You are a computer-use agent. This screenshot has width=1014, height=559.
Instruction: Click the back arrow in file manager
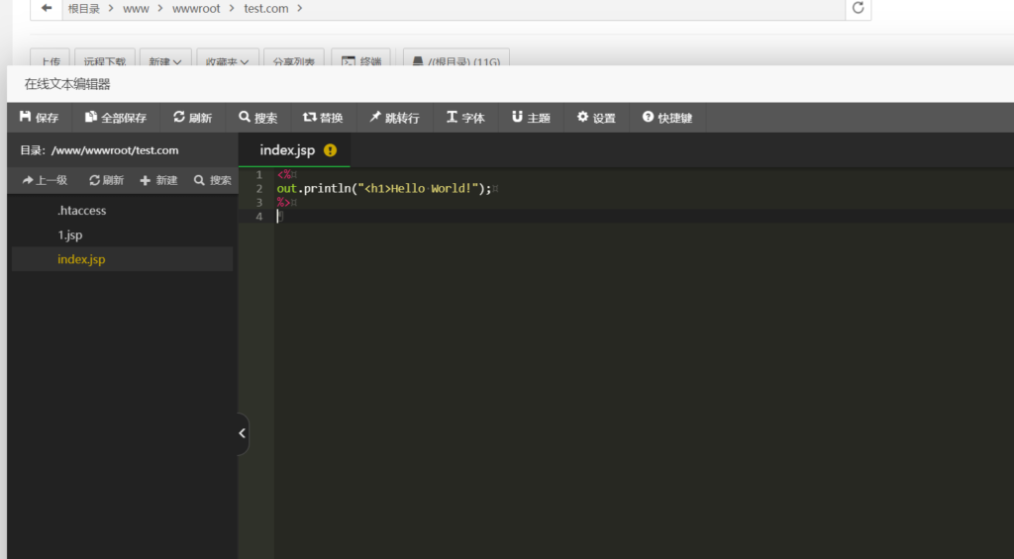pos(46,8)
